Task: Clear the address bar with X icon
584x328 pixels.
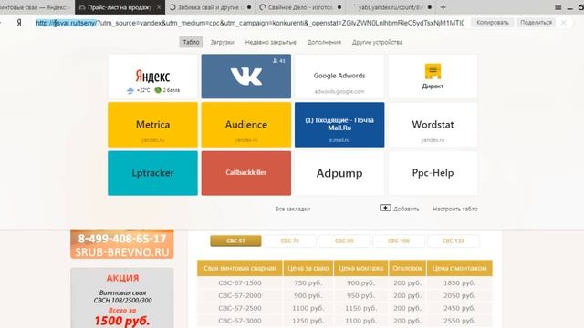Action: click(564, 23)
